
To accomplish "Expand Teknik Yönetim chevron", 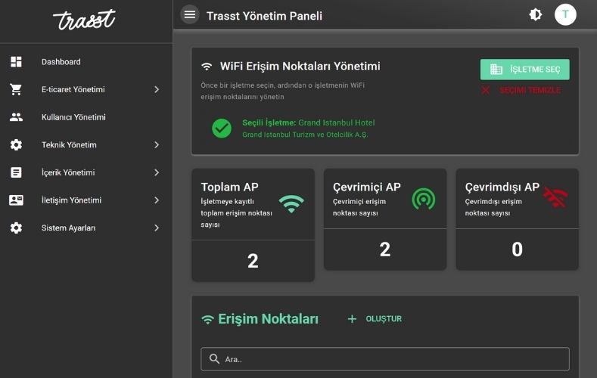I will [157, 144].
